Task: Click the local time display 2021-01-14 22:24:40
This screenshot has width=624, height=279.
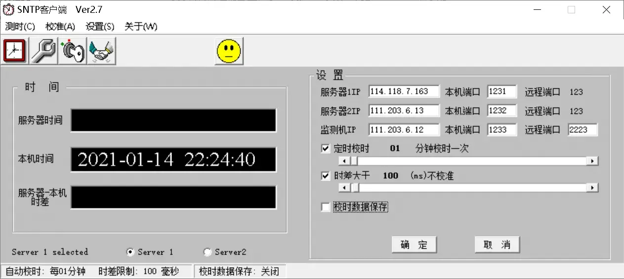Action: [x=173, y=159]
